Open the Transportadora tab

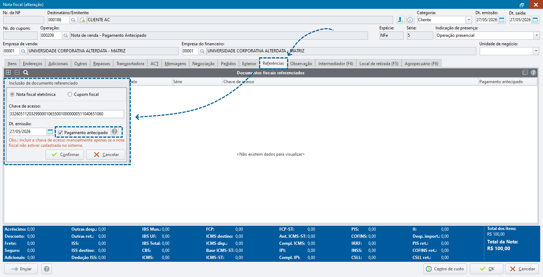pyautogui.click(x=130, y=64)
